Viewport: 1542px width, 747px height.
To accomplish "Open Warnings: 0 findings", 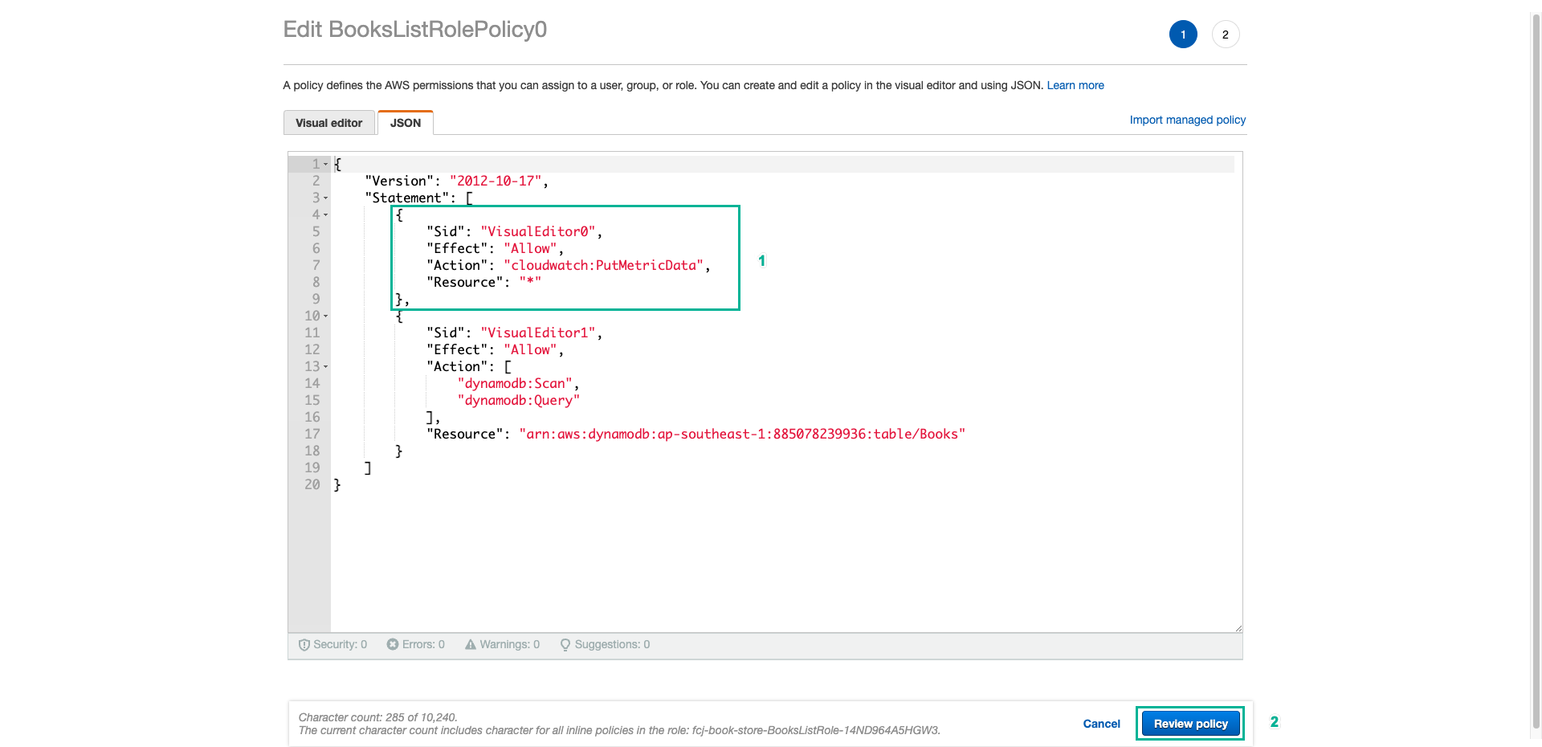I will coord(503,644).
